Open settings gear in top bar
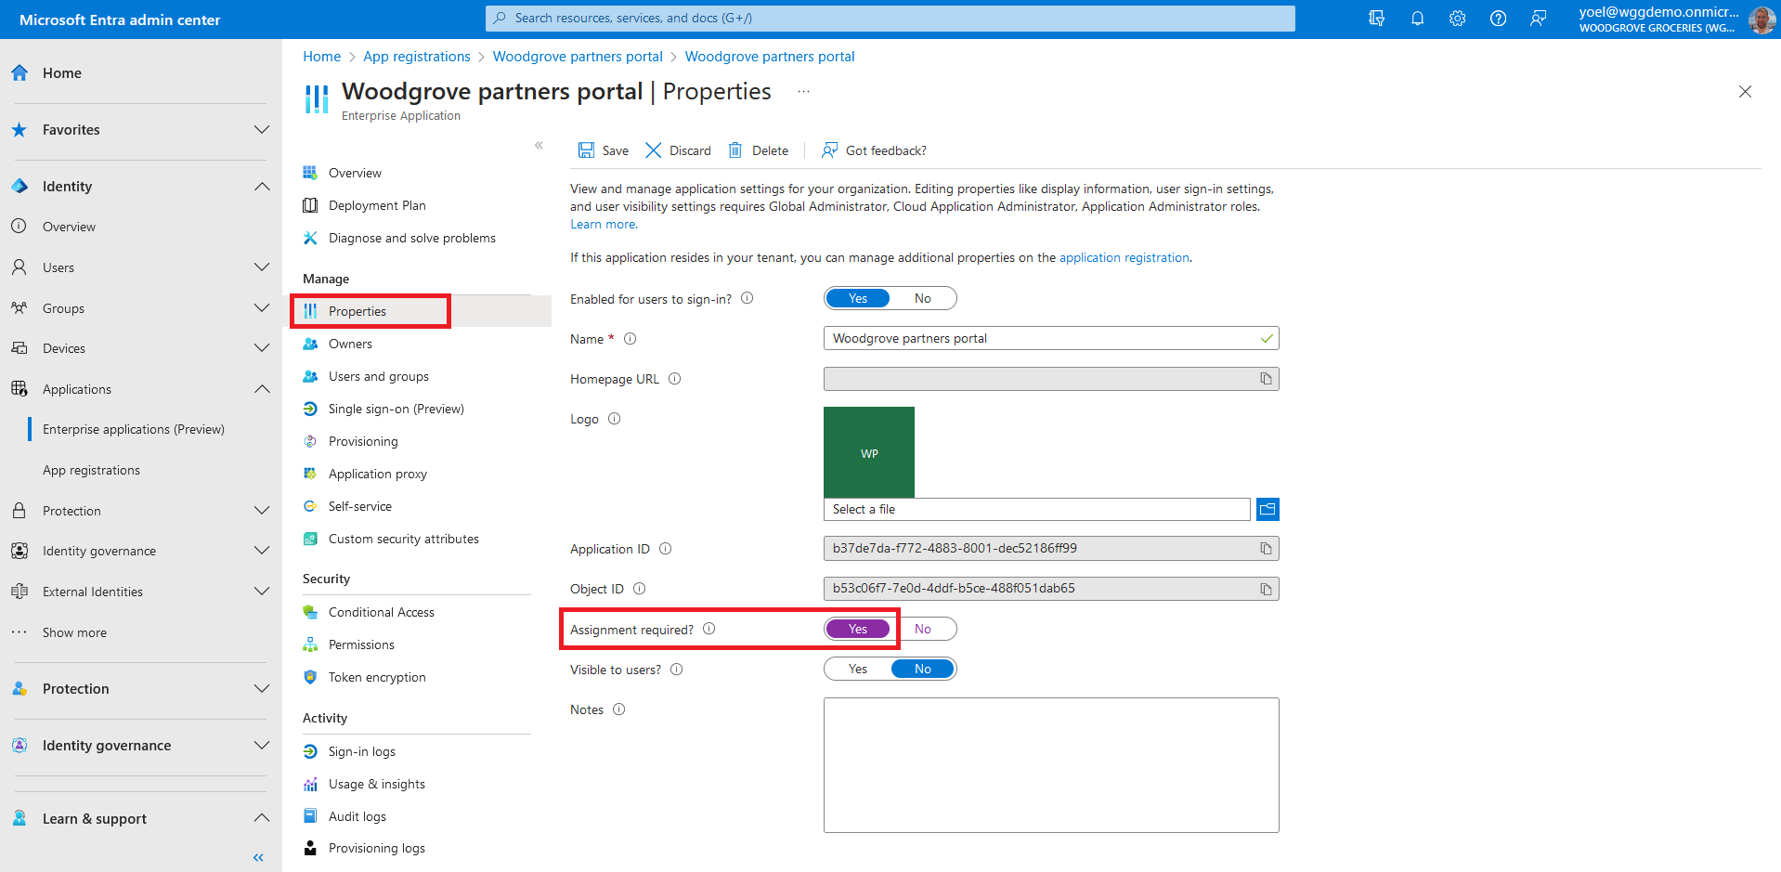Screen dimensions: 1781x872 pos(1457,19)
